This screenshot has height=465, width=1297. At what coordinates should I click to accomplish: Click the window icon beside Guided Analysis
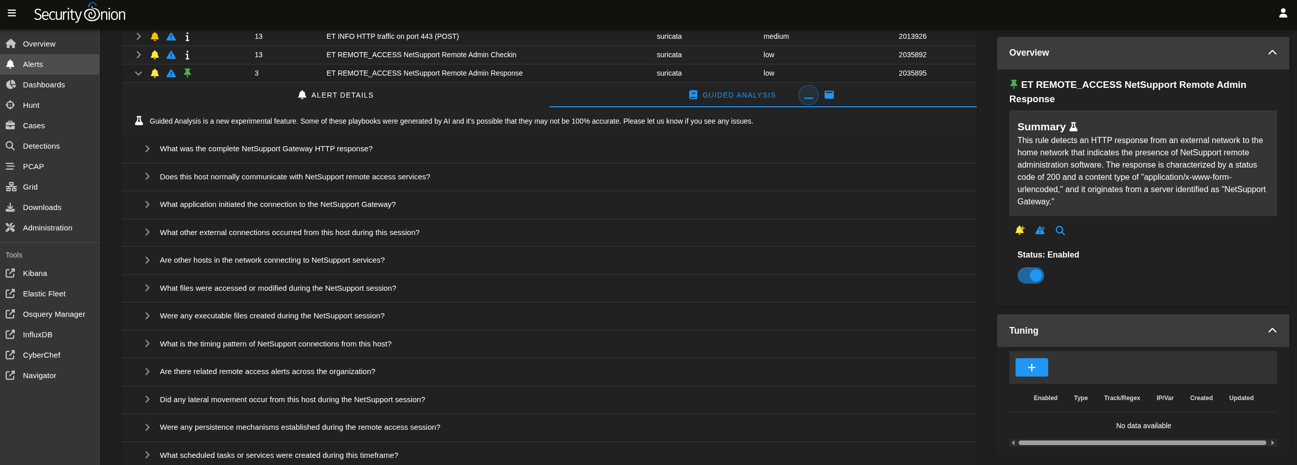click(x=829, y=95)
